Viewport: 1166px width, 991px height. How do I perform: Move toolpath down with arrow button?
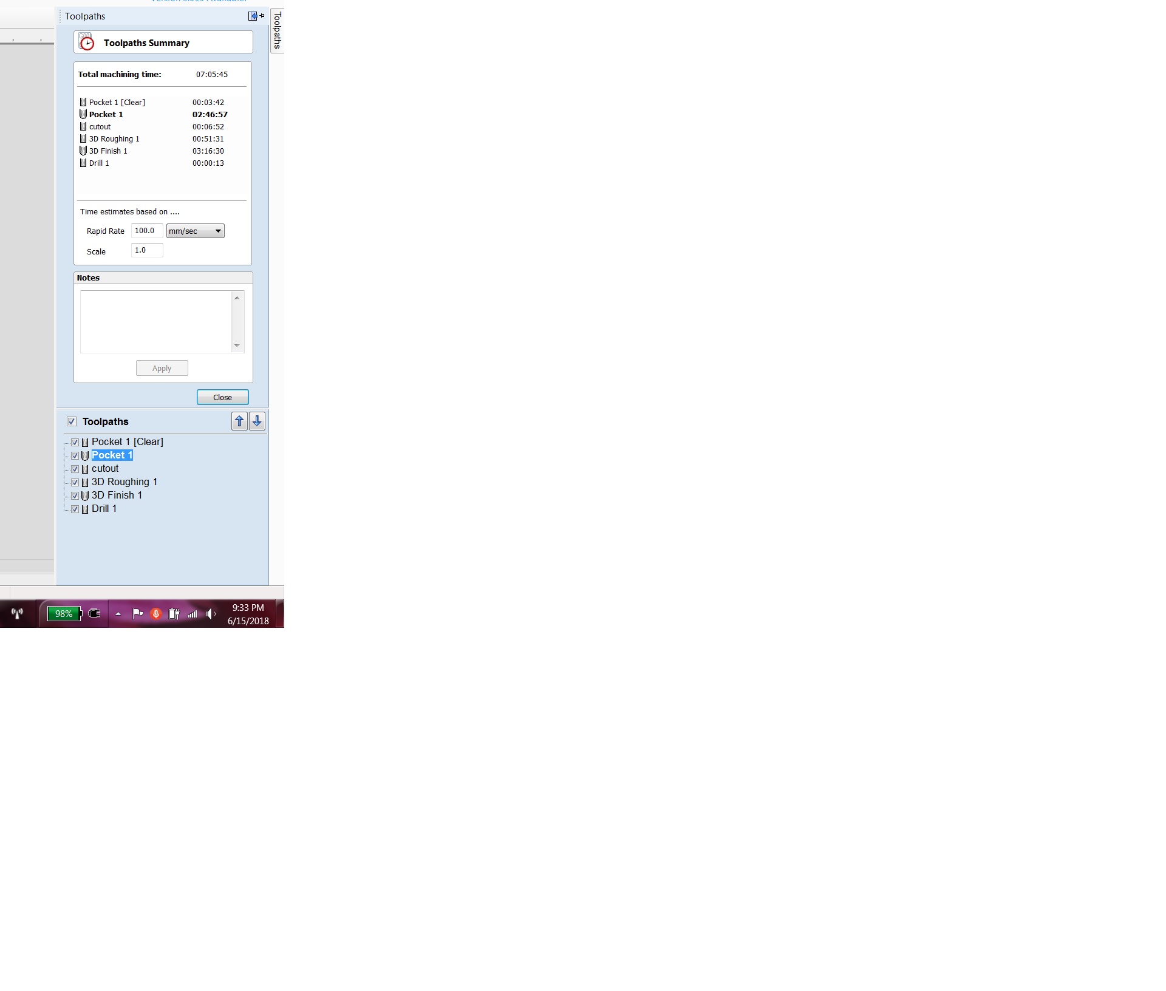[257, 421]
